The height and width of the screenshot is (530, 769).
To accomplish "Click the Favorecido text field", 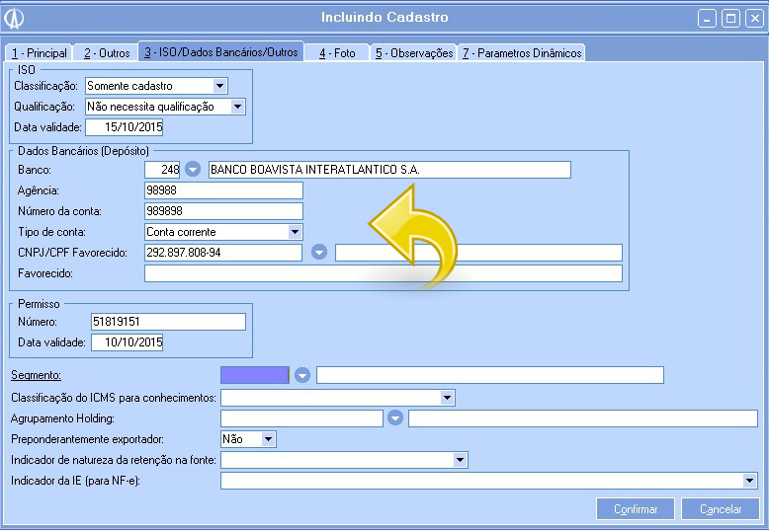I will [383, 273].
